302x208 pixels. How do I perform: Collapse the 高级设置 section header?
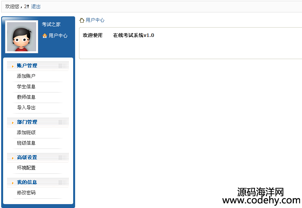point(38,157)
